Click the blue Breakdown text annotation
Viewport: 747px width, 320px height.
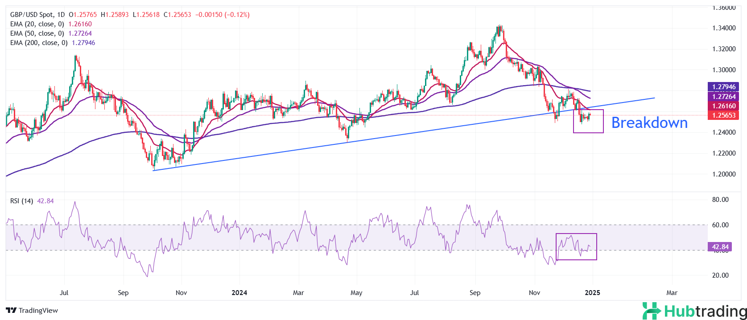click(x=649, y=123)
